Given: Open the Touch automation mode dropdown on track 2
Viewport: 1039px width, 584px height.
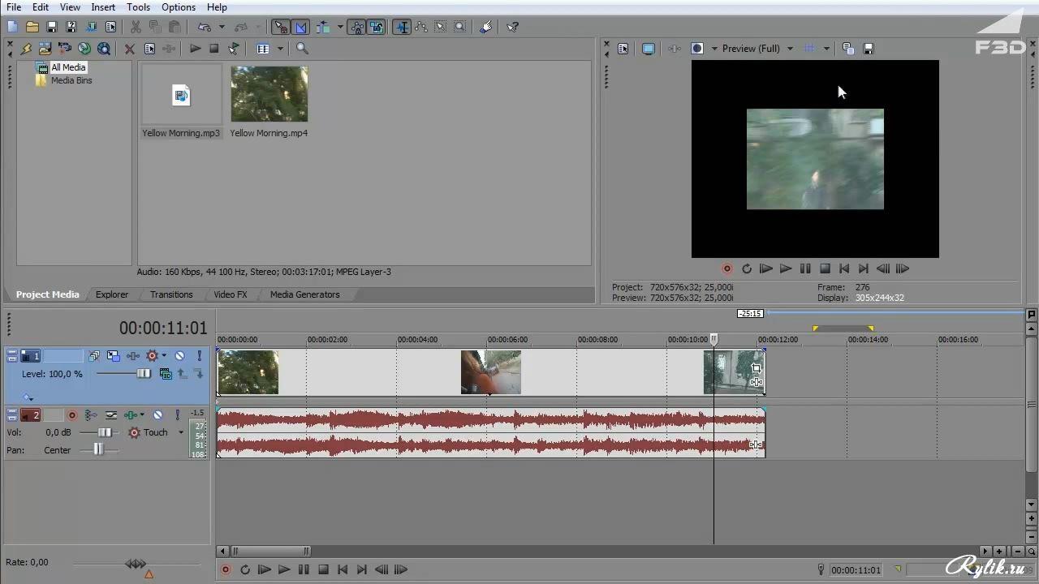Looking at the screenshot, I should coord(181,432).
